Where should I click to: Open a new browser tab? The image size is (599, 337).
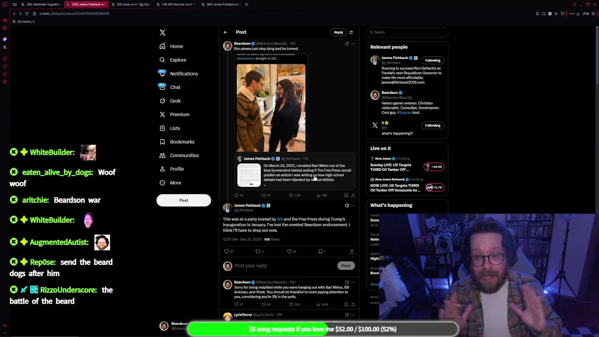247,4
